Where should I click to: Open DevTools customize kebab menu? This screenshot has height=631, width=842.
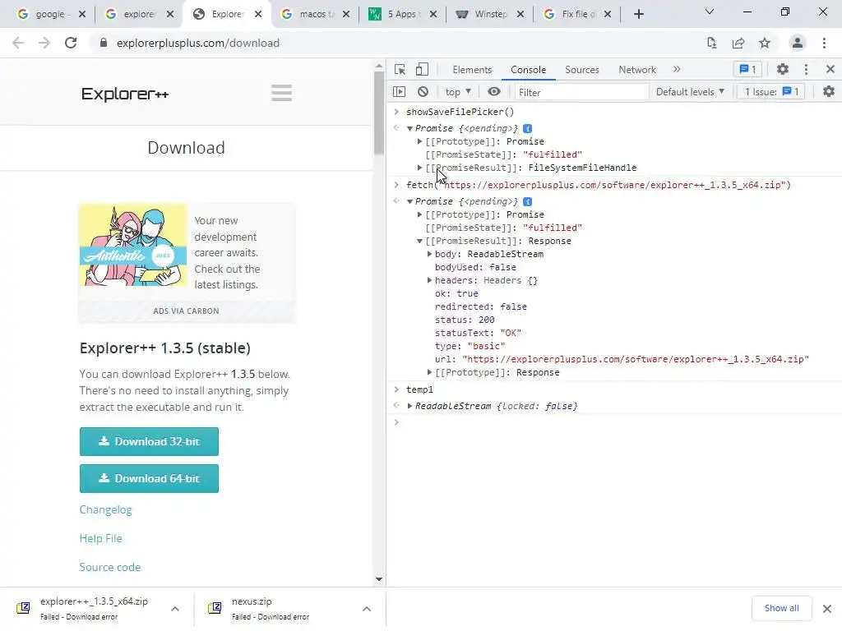click(x=806, y=69)
